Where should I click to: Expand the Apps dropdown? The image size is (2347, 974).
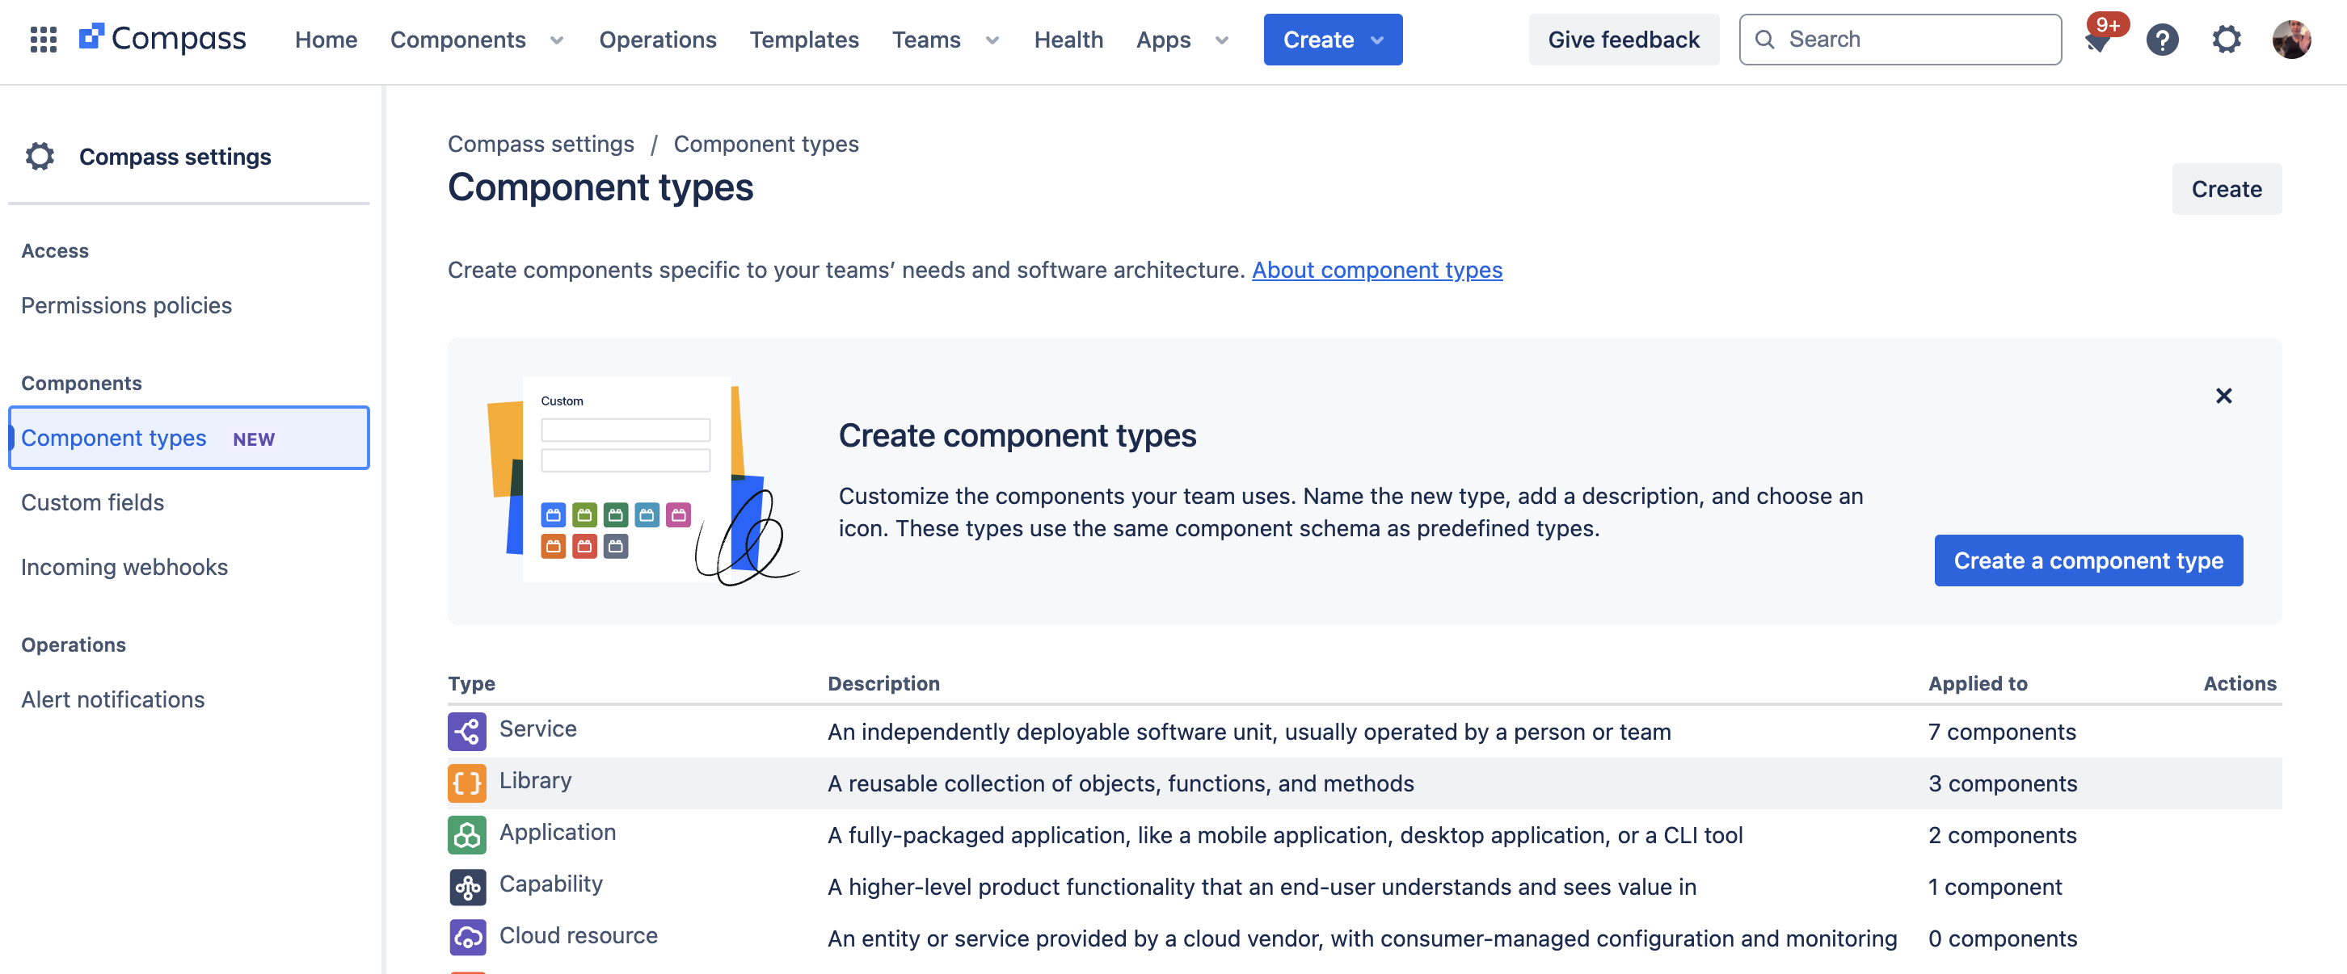tap(1221, 40)
